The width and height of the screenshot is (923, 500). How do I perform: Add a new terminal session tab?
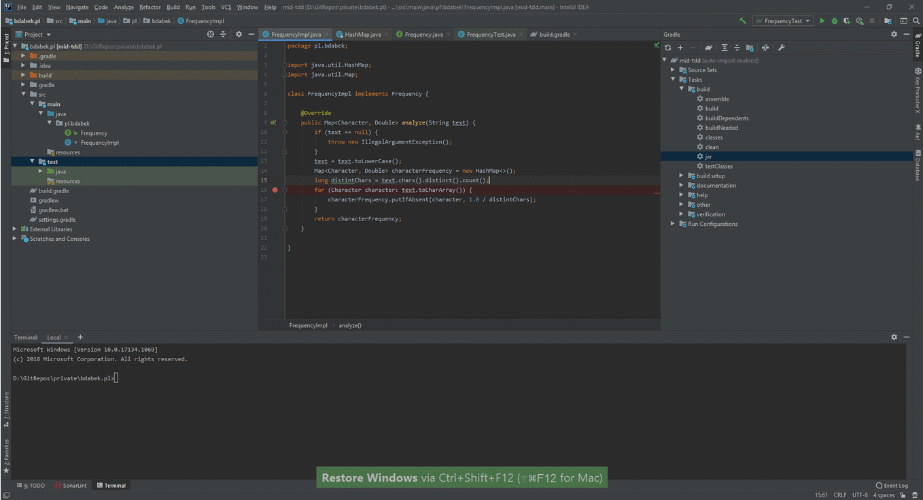[x=80, y=337]
